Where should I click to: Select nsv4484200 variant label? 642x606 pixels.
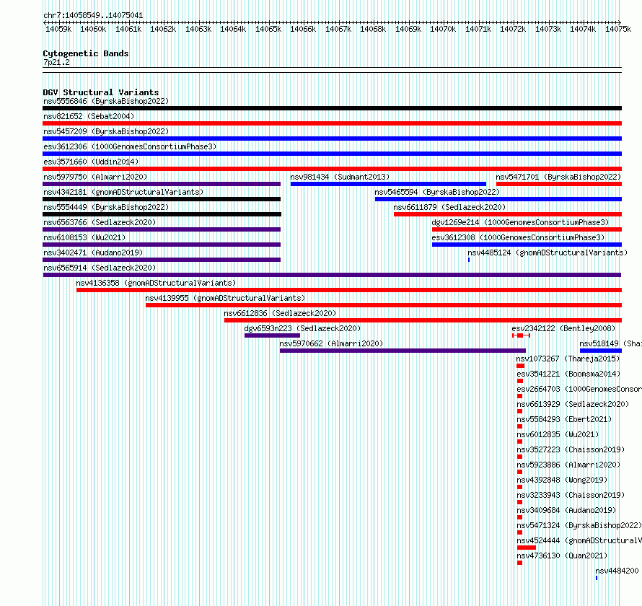[x=617, y=571]
